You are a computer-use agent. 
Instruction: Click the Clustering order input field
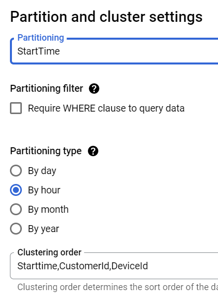pyautogui.click(x=114, y=266)
